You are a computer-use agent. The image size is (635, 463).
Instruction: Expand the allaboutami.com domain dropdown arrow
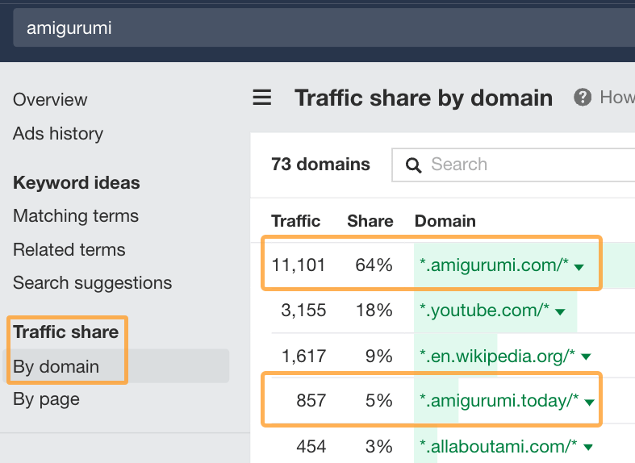(x=587, y=447)
